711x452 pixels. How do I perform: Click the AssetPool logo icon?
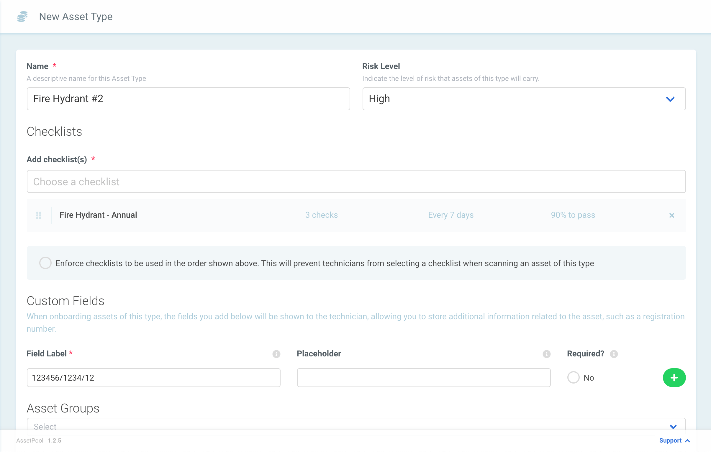tap(22, 17)
